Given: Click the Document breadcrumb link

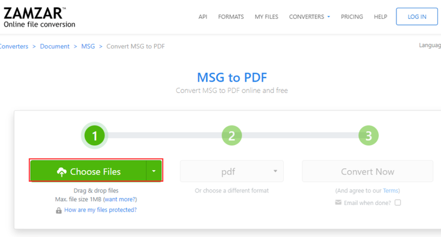Looking at the screenshot, I should [55, 46].
